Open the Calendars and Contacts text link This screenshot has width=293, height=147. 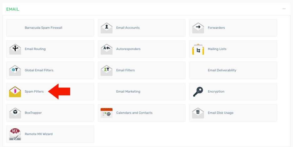point(134,113)
